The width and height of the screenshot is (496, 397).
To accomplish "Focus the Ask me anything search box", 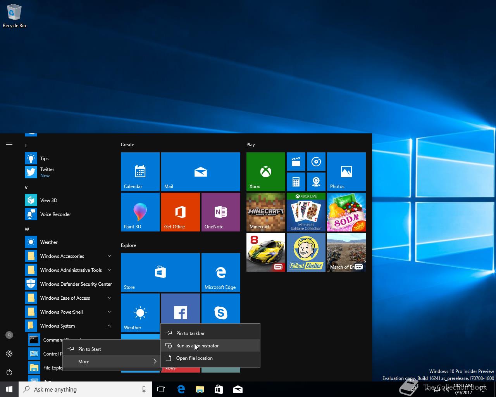I will click(x=85, y=389).
